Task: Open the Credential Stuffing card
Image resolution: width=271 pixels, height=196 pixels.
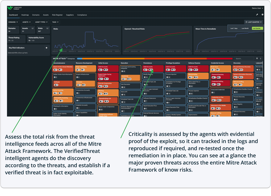Action: [x=221, y=83]
